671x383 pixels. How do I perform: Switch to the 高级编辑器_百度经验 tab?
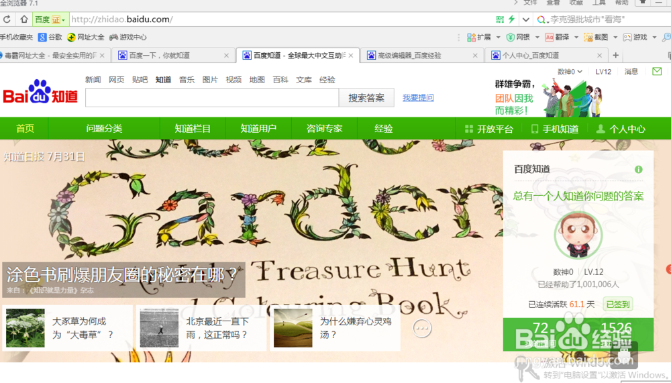[421, 55]
